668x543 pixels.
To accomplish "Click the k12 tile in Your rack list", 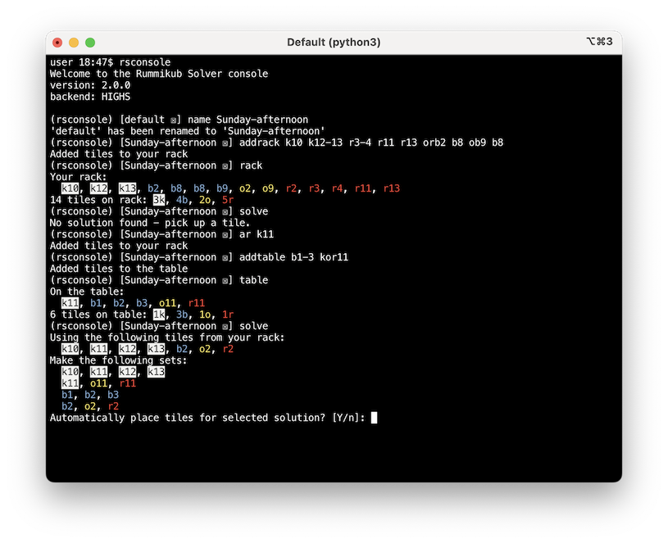I will pyautogui.click(x=99, y=188).
